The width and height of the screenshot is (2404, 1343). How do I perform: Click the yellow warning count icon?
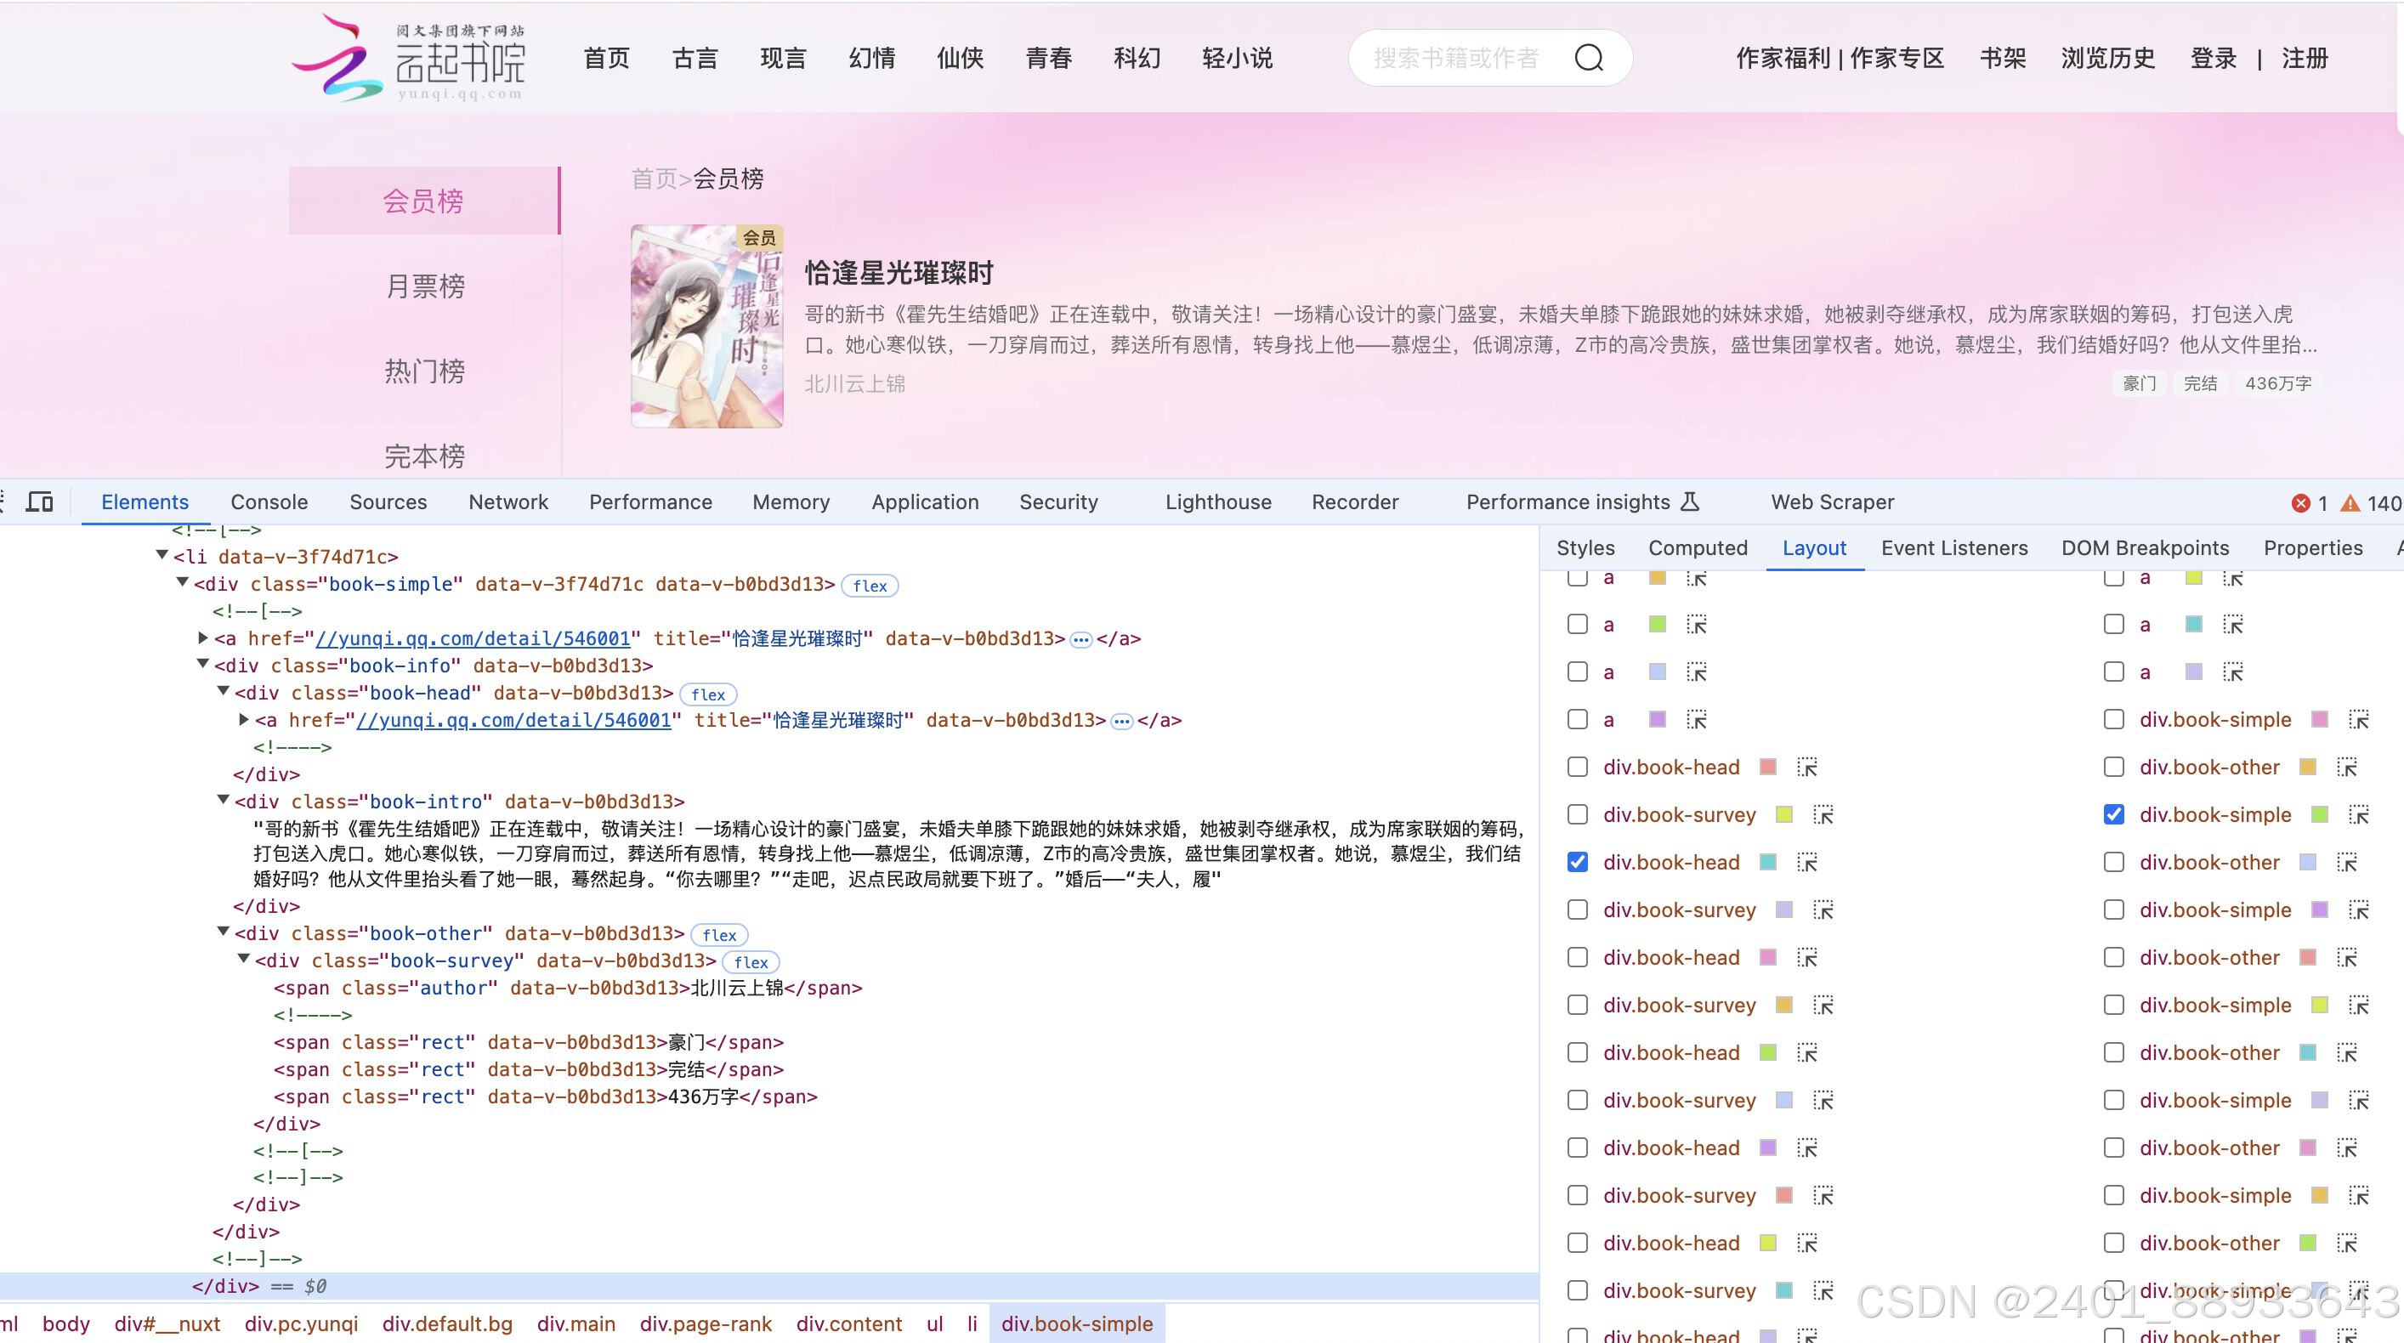2350,503
